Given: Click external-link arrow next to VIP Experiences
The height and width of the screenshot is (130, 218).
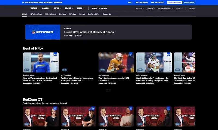Looking at the screenshot, I should [173, 8].
